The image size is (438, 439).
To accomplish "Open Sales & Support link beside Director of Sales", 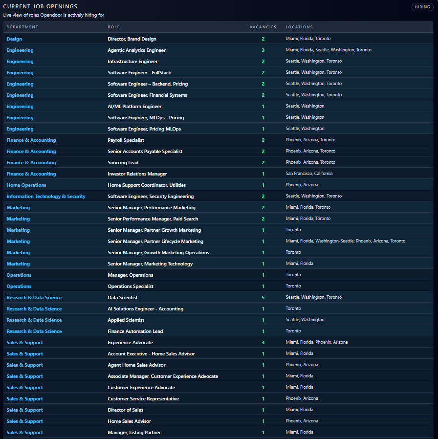I will tap(24, 410).
